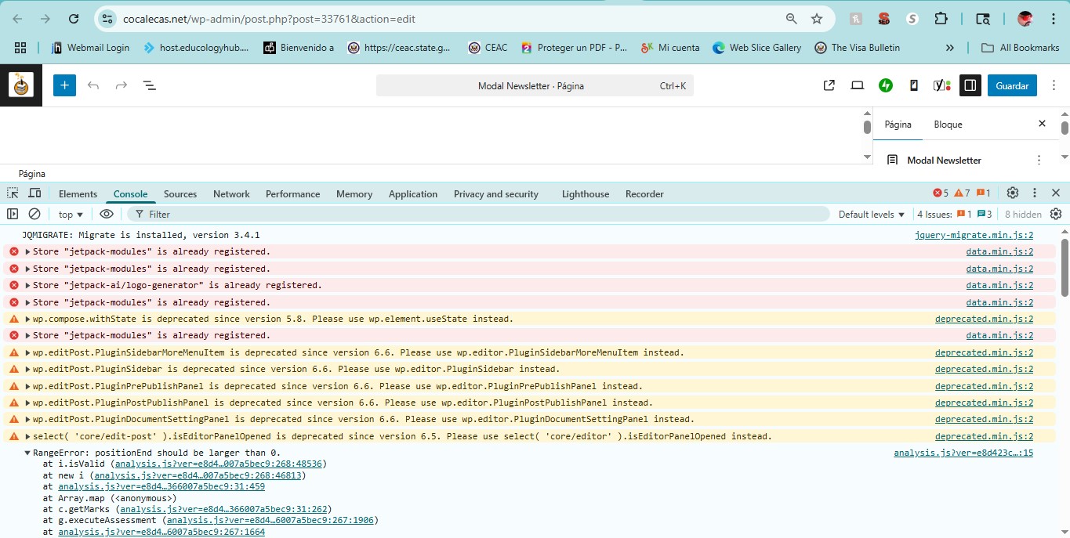Show the console sidebar
Screen dimensions: 1070x538
coord(13,214)
